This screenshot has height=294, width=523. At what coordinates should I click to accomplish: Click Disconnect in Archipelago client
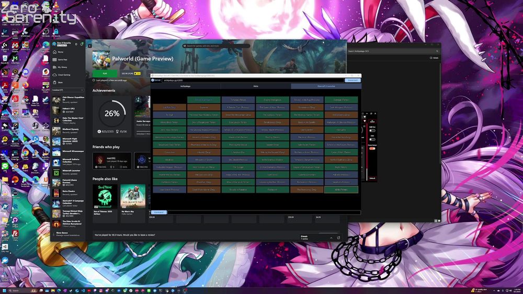tap(353, 80)
